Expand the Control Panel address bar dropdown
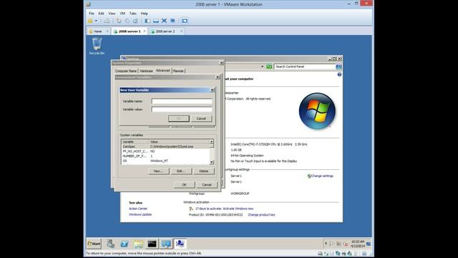 (x=263, y=67)
